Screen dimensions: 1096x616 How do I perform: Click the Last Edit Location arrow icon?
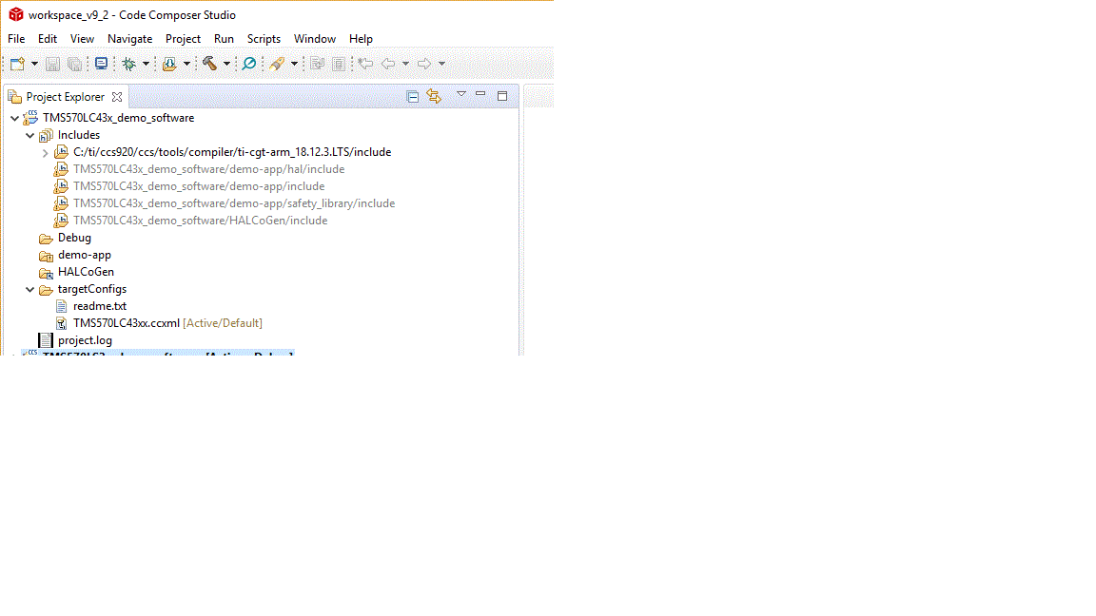[365, 65]
